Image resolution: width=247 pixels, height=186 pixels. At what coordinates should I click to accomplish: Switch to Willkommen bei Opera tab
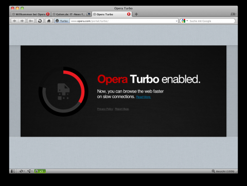click(x=31, y=14)
